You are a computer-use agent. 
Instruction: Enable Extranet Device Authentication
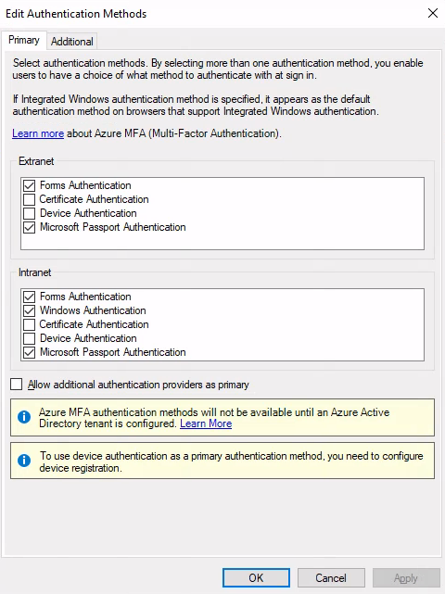click(29, 213)
